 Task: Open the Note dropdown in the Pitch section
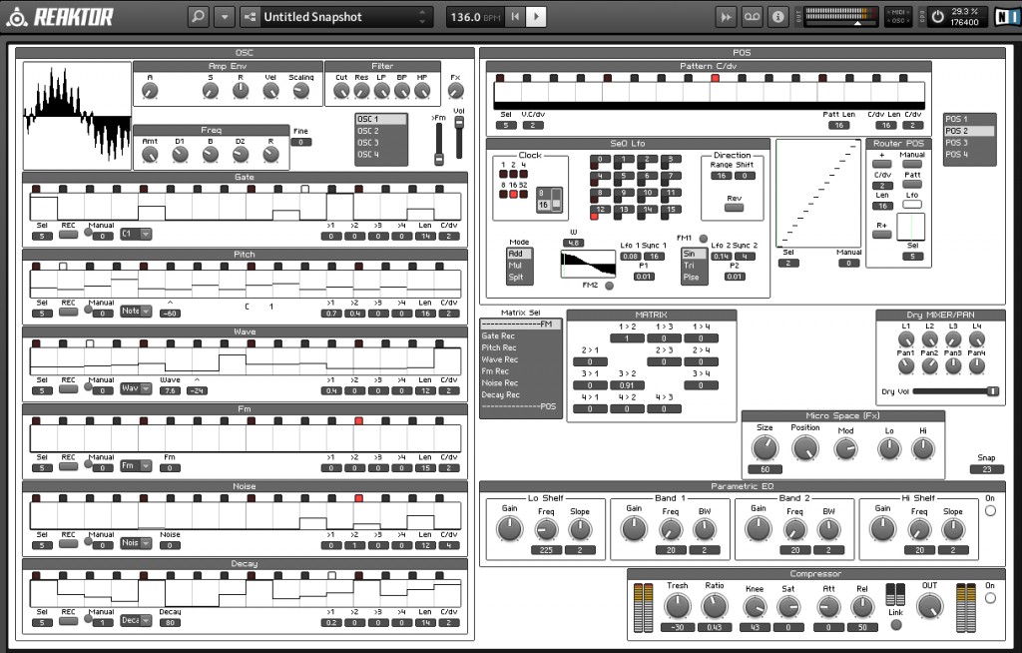(136, 312)
